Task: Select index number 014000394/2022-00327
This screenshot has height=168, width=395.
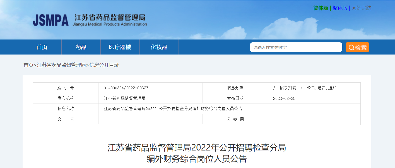Action: point(126,88)
